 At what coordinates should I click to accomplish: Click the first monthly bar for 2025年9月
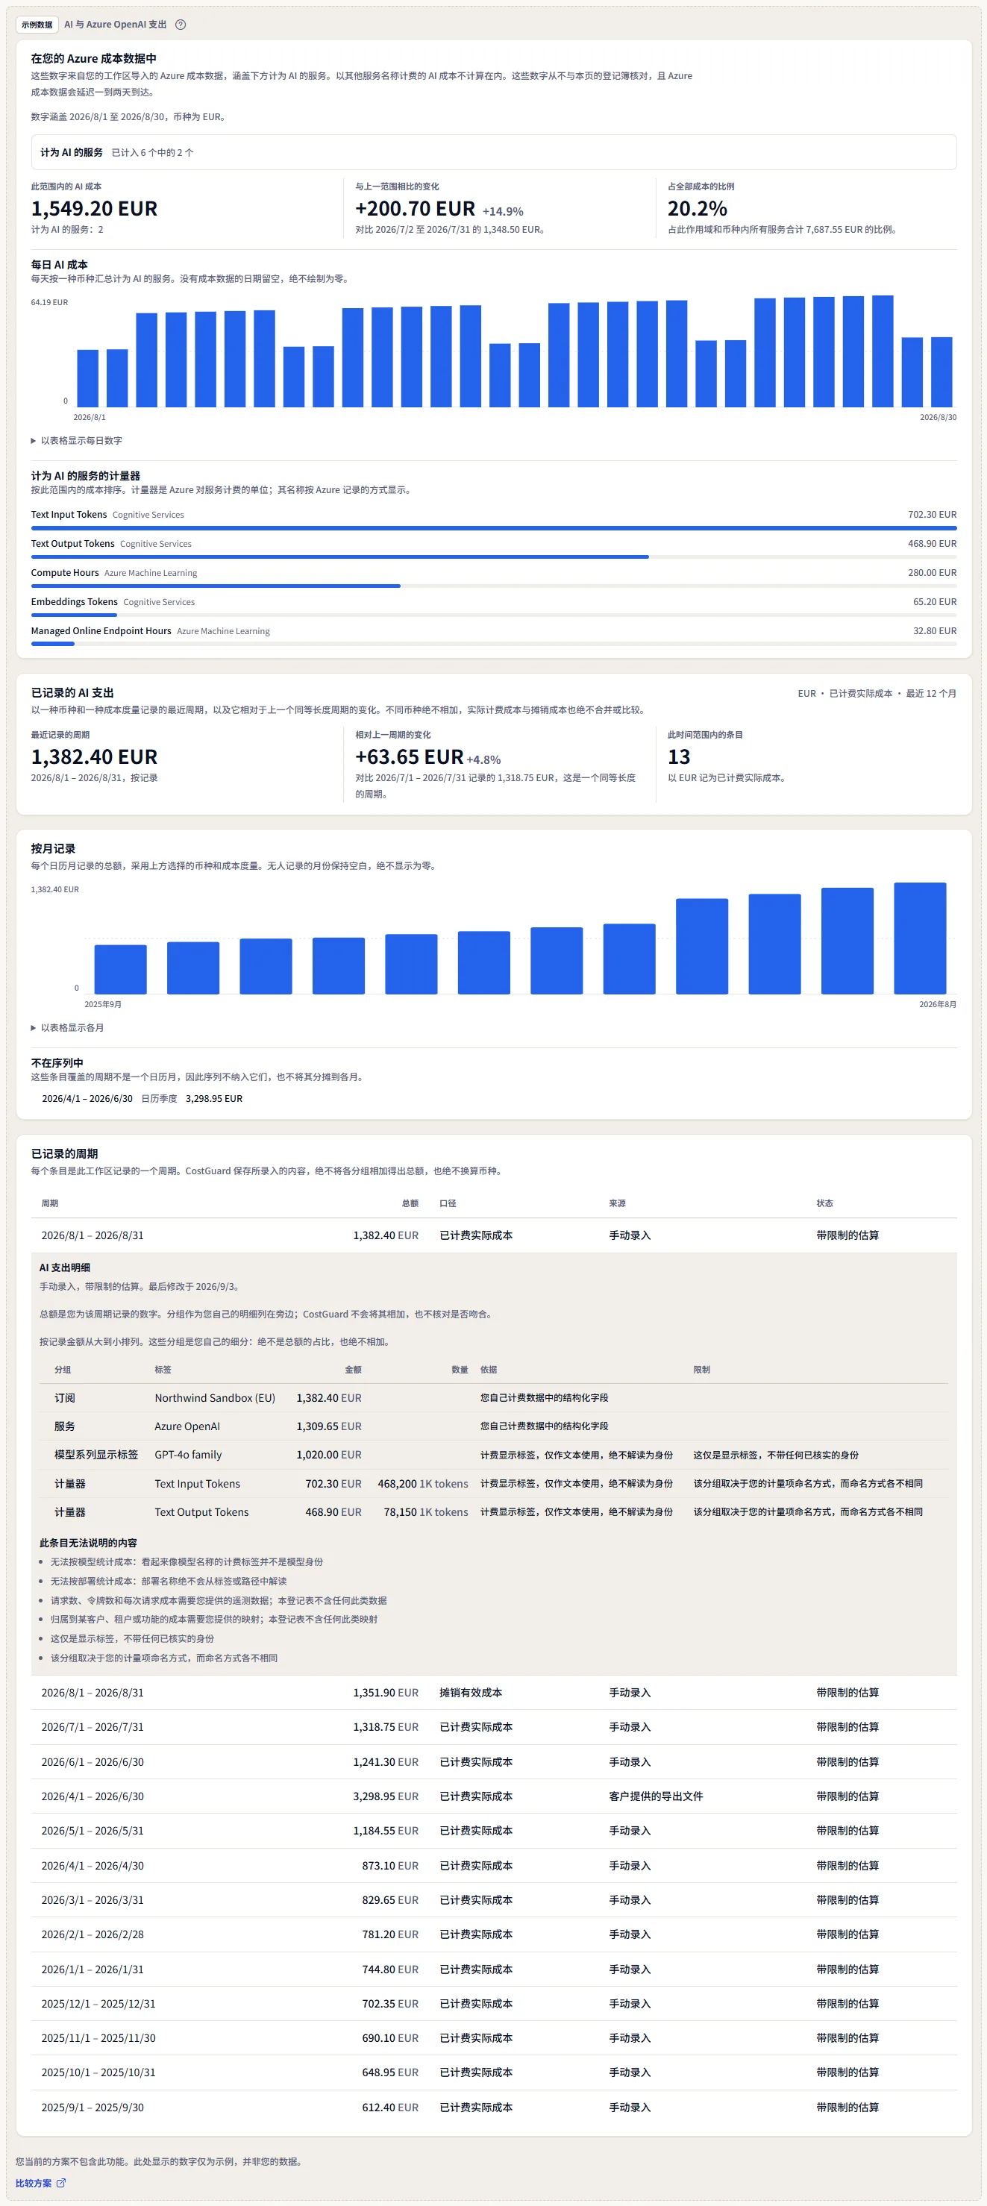tap(120, 969)
